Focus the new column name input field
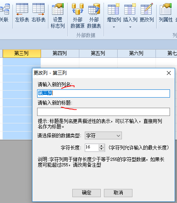This screenshot has height=203, width=177. click(104, 93)
